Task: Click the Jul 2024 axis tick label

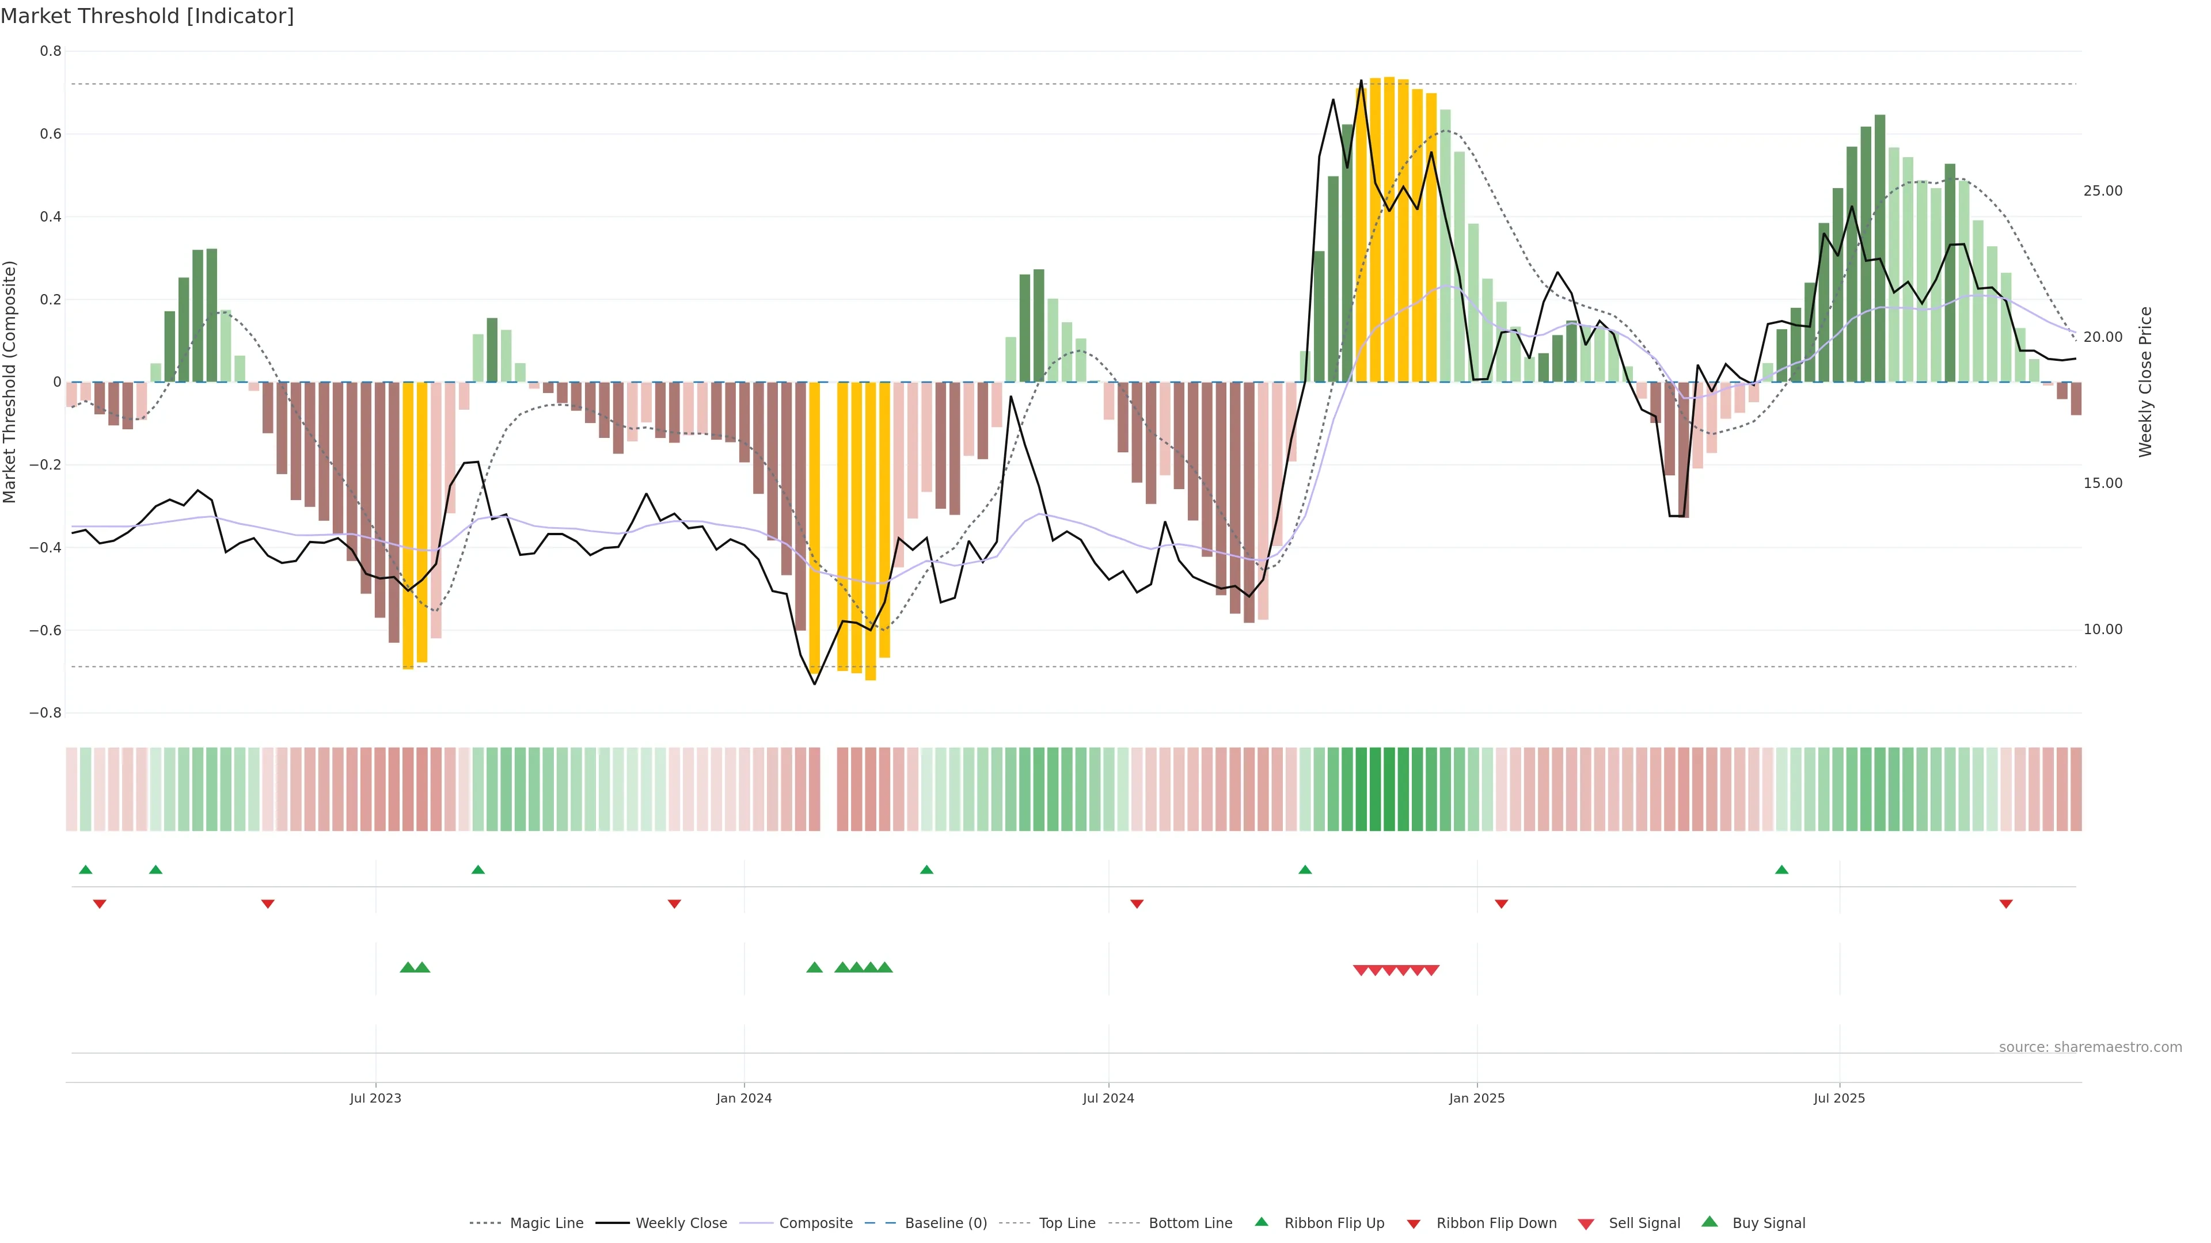Action: point(1108,1098)
